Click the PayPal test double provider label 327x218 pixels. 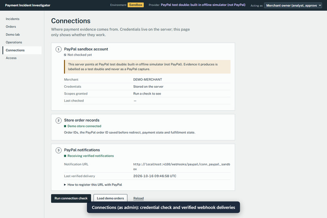(x=203, y=5)
